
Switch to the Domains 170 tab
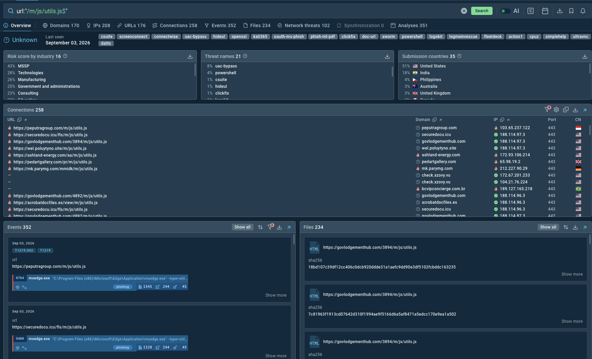click(61, 25)
